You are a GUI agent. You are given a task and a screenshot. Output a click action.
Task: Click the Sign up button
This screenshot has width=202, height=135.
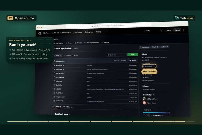tap(177, 30)
